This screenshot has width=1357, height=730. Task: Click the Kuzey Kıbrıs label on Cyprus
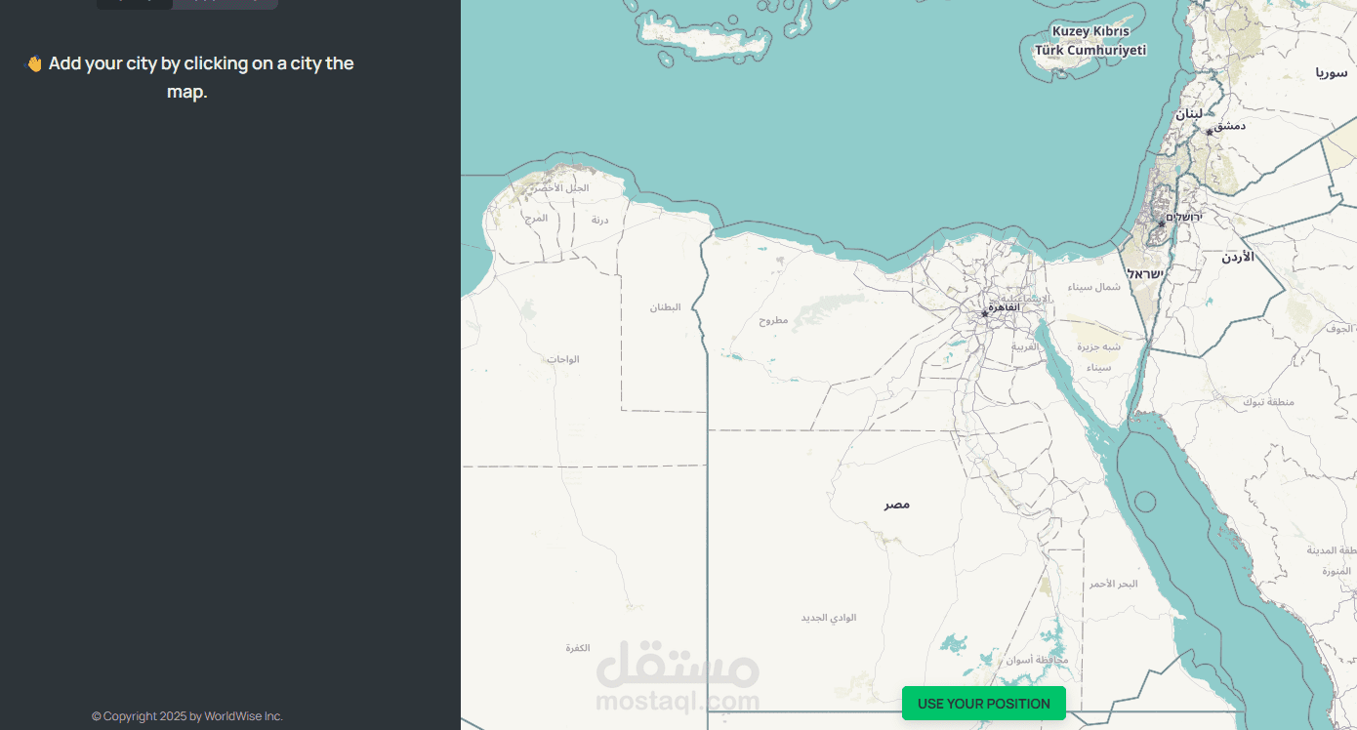(x=1090, y=31)
